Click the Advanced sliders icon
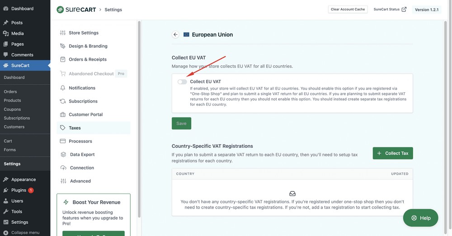The image size is (452, 236). point(63,181)
